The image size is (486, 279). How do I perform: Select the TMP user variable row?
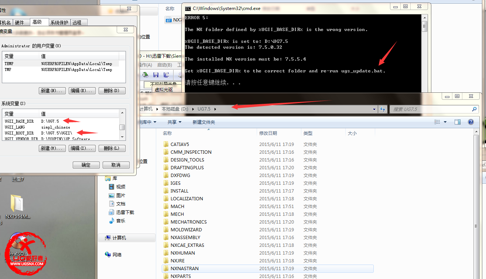61,69
